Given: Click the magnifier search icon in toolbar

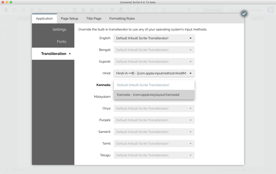Looking at the screenshot, I should tap(129, 10).
